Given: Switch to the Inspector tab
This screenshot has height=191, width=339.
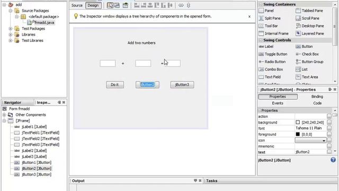Looking at the screenshot, I should point(43,102).
